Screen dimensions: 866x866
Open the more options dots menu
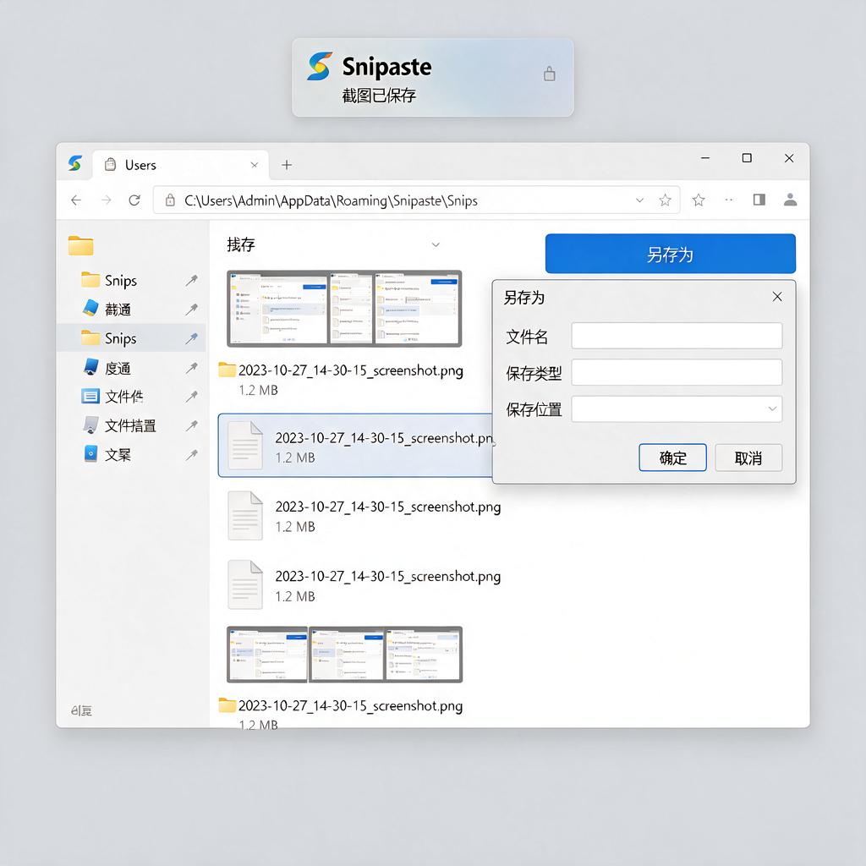[x=729, y=200]
